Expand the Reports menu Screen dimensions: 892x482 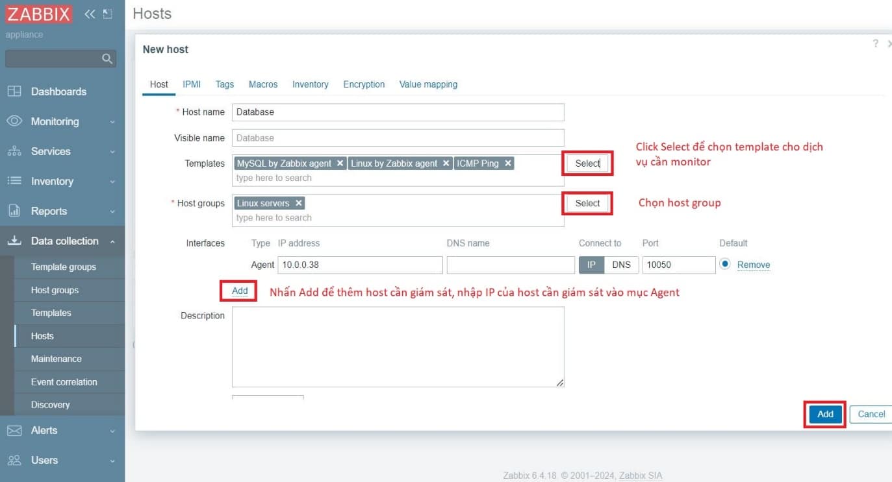point(112,211)
